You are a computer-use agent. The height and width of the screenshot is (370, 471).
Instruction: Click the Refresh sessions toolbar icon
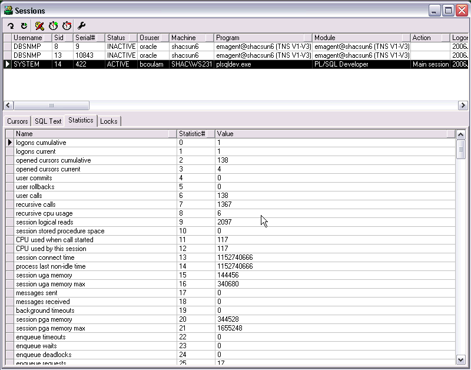coord(11,26)
